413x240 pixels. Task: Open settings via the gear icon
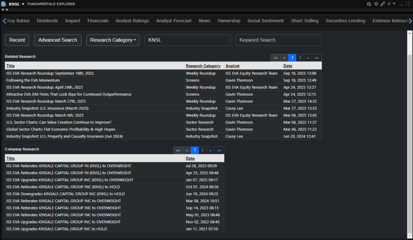[376, 4]
